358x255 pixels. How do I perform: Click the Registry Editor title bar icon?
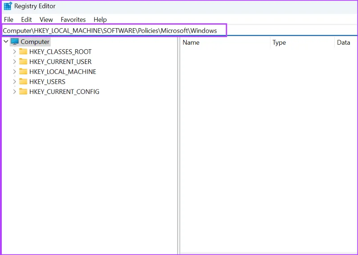pos(8,6)
